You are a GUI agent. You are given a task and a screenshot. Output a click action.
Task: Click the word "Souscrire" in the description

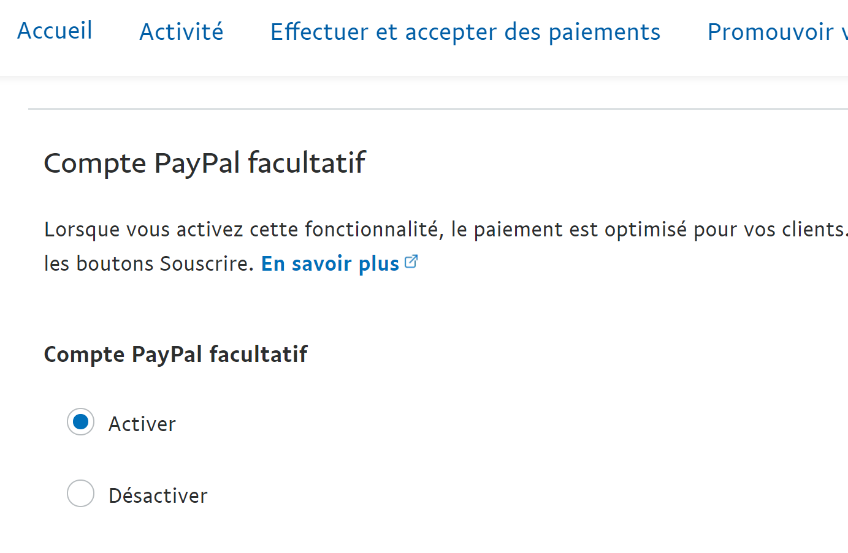205,263
